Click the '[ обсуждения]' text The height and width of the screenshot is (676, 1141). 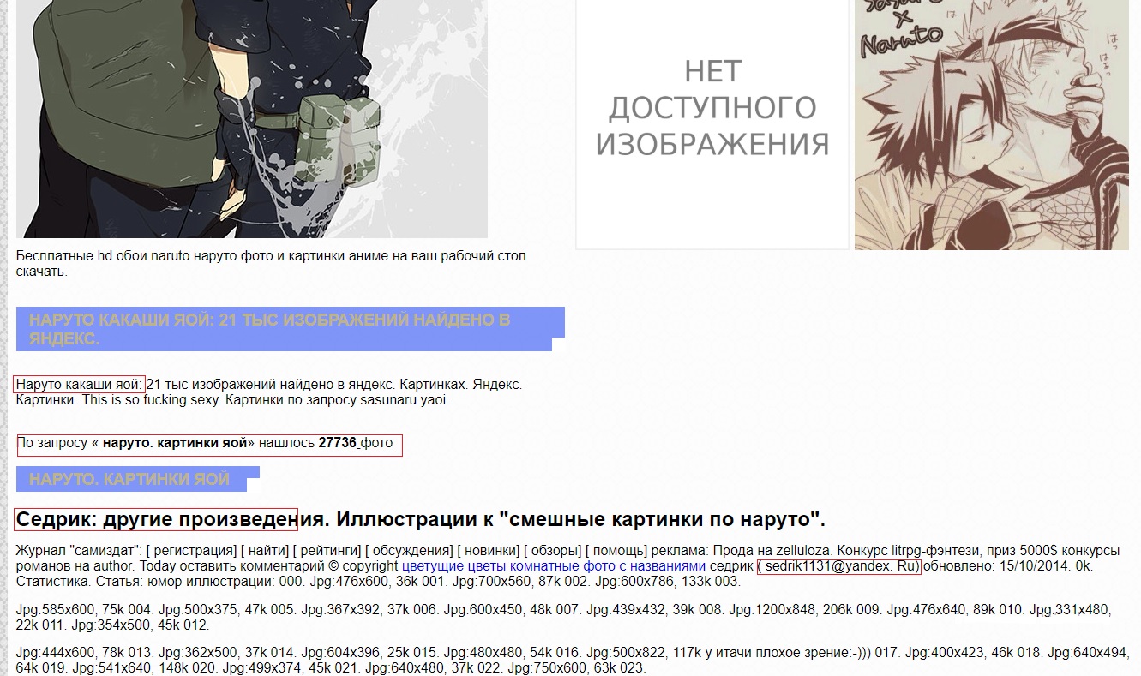409,550
